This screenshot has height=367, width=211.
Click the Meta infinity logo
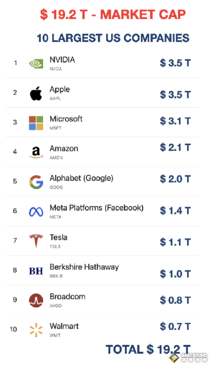36,212
